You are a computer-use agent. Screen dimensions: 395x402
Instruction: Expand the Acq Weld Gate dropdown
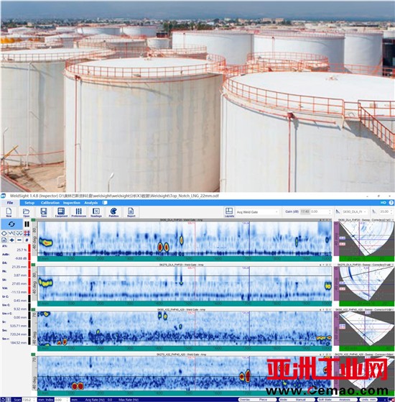click(257, 212)
